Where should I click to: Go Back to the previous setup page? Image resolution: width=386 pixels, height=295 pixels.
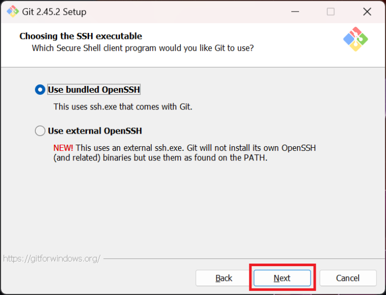point(224,278)
